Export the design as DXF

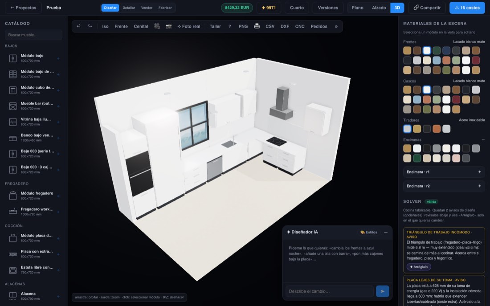coord(285,27)
